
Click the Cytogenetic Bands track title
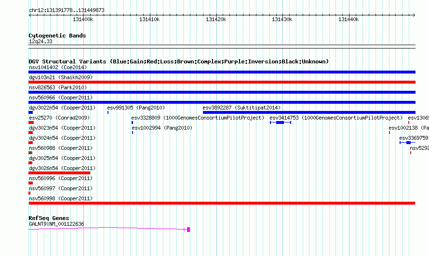(57, 36)
